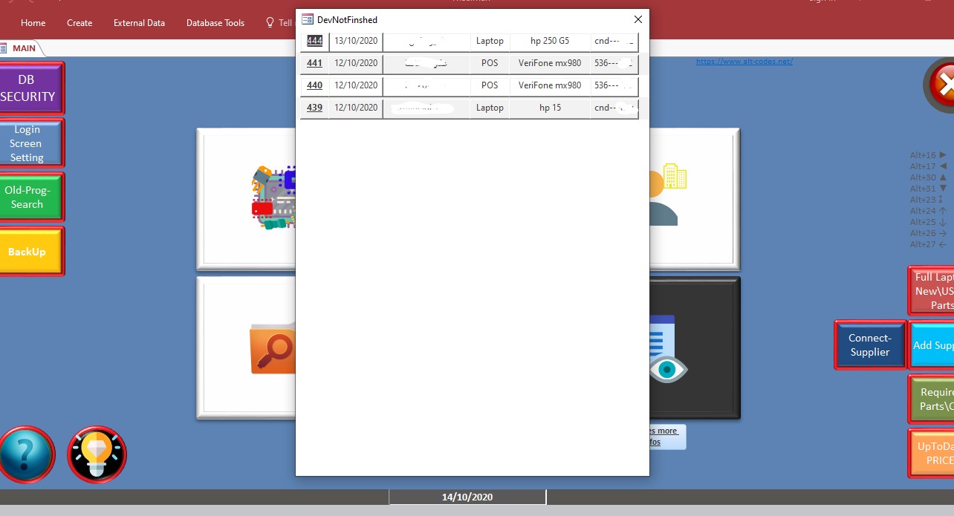Open record 441 link
954x516 pixels.
tap(314, 63)
